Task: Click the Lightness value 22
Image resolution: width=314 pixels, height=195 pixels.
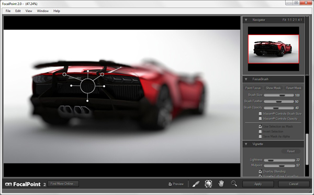Action: [298, 160]
